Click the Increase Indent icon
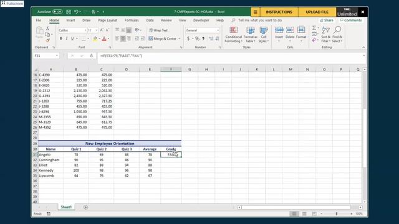This screenshot has width=399, height=224. click(x=143, y=39)
